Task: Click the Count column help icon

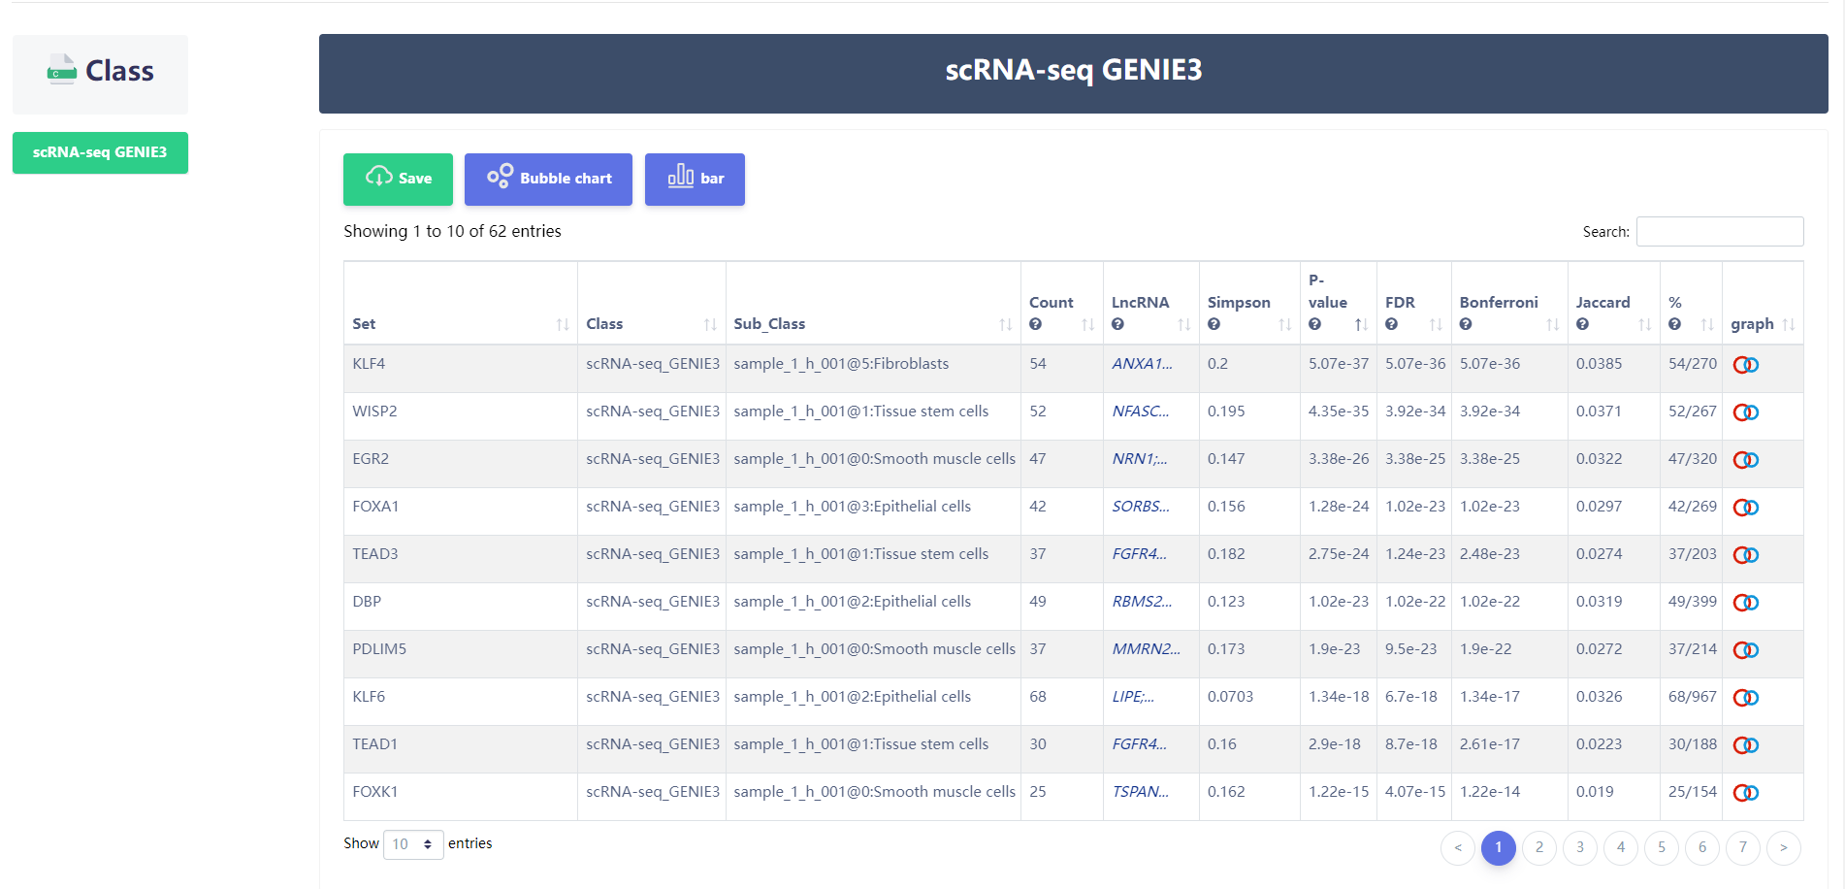Action: [1036, 324]
